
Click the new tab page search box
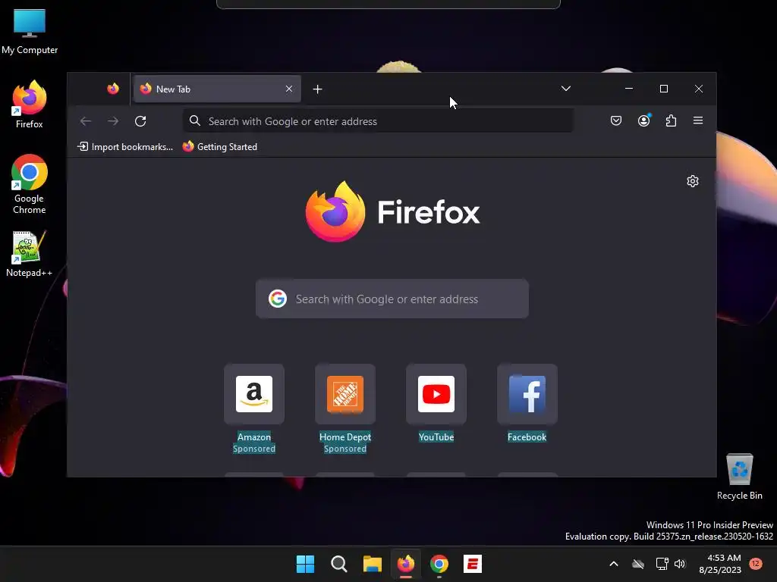tap(392, 299)
